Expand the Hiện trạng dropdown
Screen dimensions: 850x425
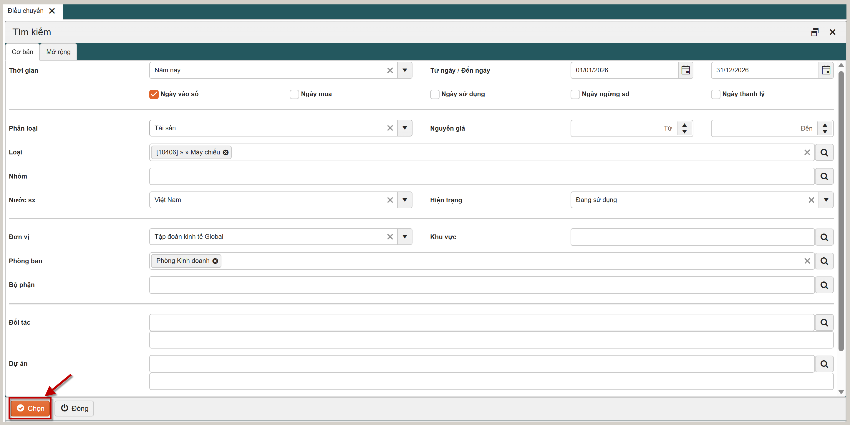pos(826,200)
